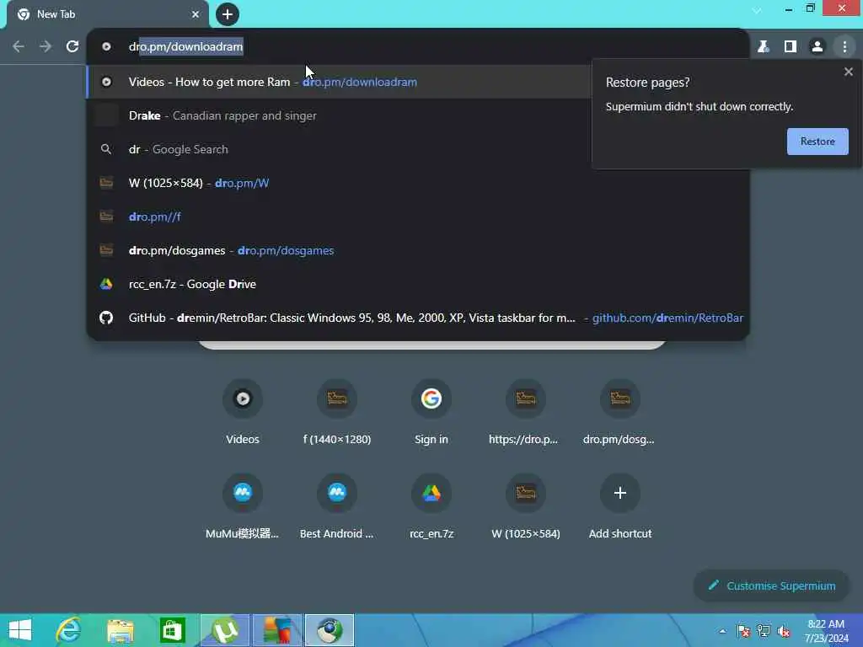Open the Google Sign in shortcut

(x=431, y=412)
